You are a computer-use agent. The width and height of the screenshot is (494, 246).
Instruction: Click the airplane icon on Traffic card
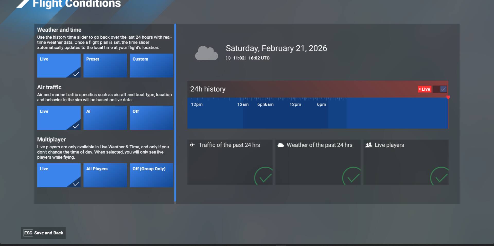pyautogui.click(x=192, y=145)
